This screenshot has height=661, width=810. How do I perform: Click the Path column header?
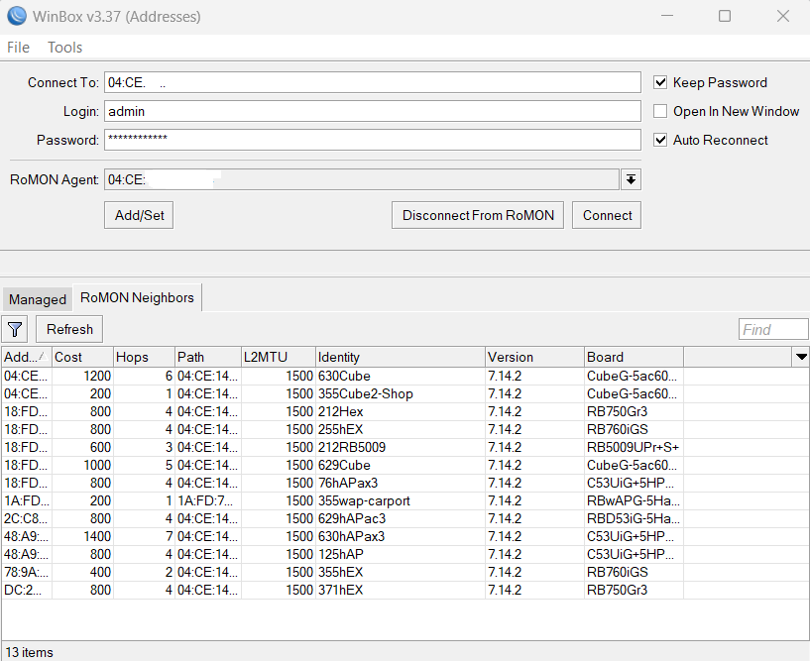click(208, 357)
